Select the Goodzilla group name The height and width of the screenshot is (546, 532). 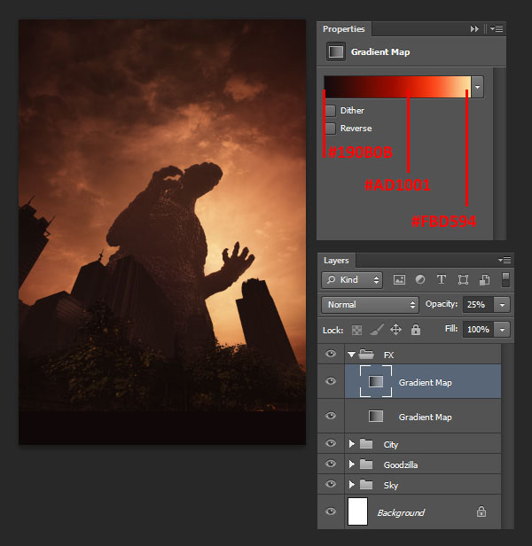click(x=400, y=464)
